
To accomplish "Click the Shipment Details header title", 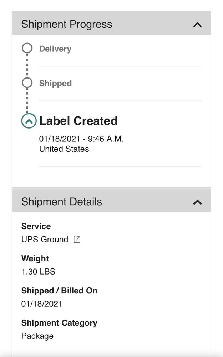I will click(62, 202).
